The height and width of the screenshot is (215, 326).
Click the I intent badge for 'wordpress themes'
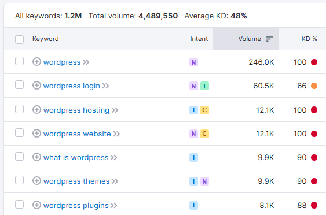pos(193,181)
